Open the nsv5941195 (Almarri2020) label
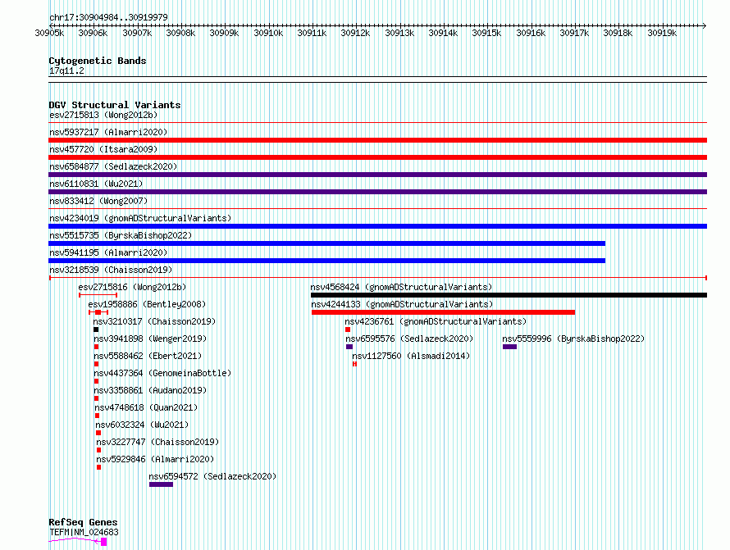The height and width of the screenshot is (550, 730). click(x=108, y=252)
